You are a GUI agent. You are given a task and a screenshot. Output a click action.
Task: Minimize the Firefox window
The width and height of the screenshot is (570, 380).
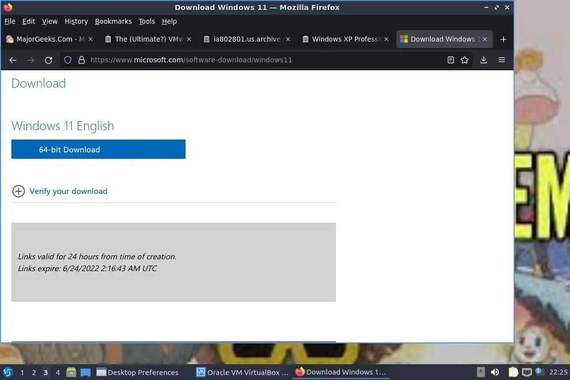point(486,7)
